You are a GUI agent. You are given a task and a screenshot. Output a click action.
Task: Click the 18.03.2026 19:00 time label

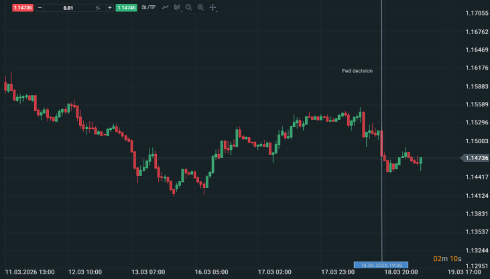click(380, 265)
